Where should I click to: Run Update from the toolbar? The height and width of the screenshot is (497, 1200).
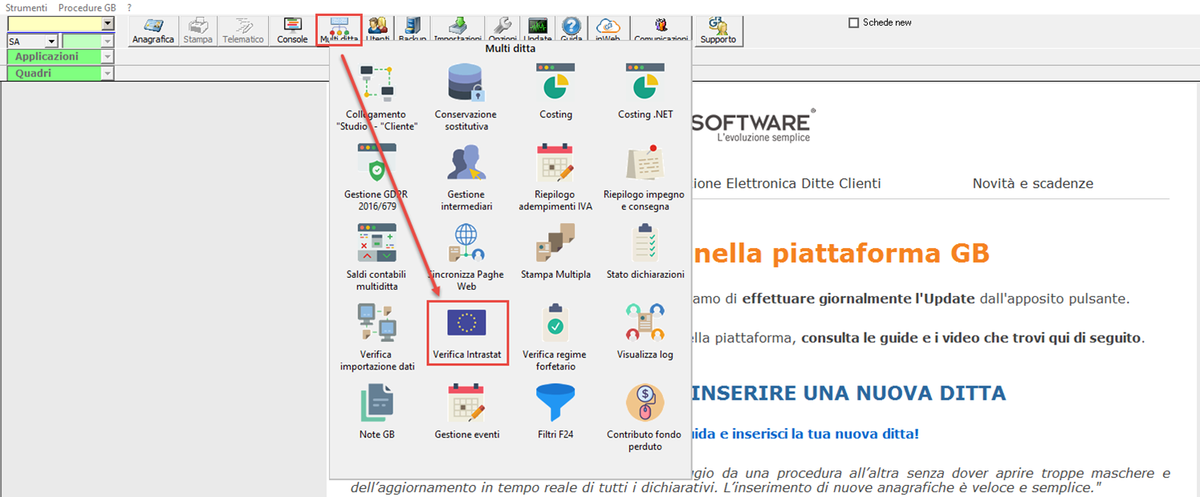pyautogui.click(x=538, y=31)
